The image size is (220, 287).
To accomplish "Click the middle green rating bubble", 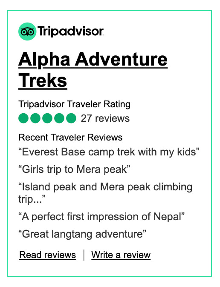I will (x=47, y=118).
